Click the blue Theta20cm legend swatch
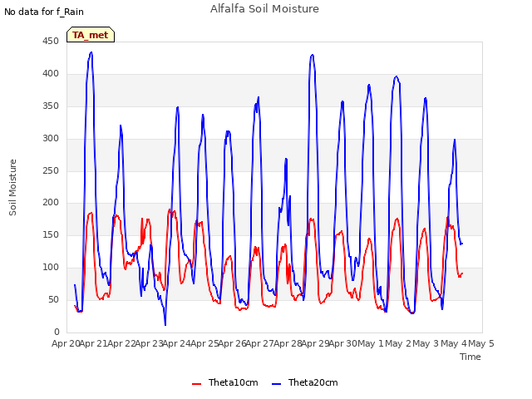 click(x=277, y=384)
